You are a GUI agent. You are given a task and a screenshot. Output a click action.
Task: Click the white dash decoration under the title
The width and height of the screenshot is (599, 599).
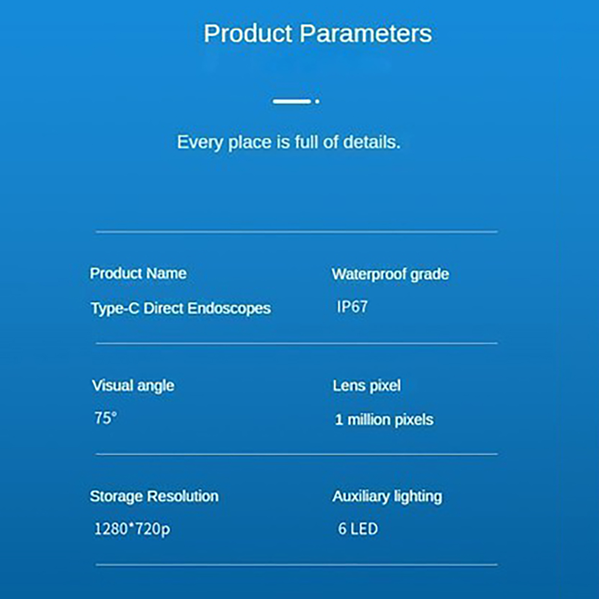pyautogui.click(x=292, y=101)
